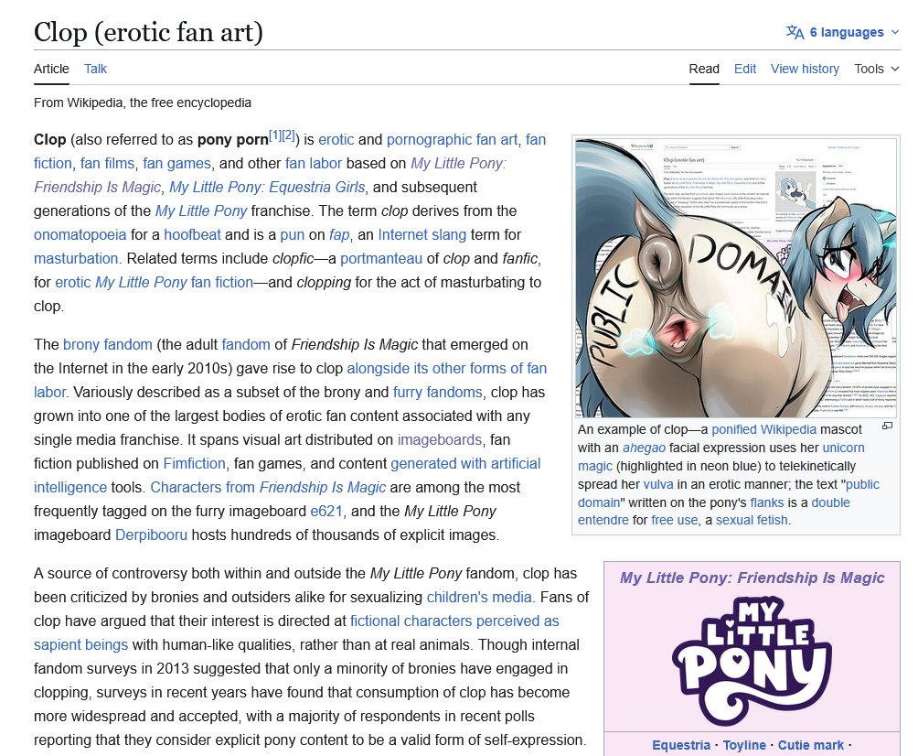The width and height of the screenshot is (918, 756).
Task: Expand the 6 languages dropdown chevron
Action: point(894,32)
